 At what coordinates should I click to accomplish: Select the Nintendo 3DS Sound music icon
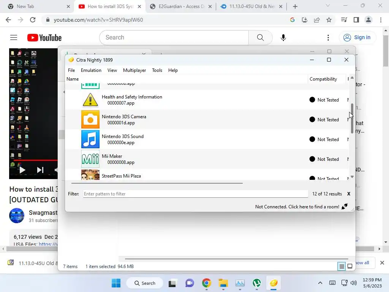click(90, 139)
